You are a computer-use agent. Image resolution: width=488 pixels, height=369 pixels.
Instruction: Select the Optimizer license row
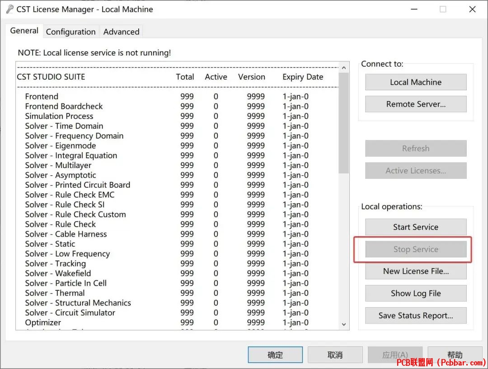click(x=167, y=322)
